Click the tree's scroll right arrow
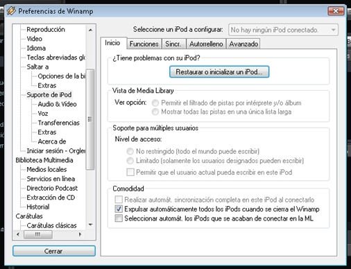Image resolution: width=351 pixels, height=269 pixels. 80,234
